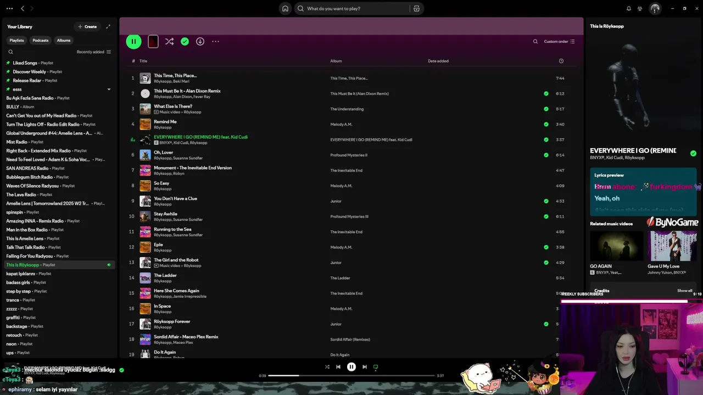The width and height of the screenshot is (703, 395).
Task: Open album link Profound Mysteries II
Action: [x=349, y=155]
